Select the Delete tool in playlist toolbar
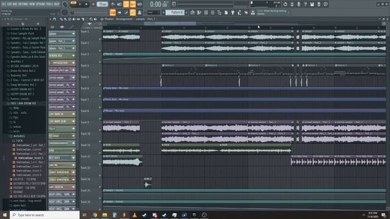The image size is (390, 219). coord(70,19)
